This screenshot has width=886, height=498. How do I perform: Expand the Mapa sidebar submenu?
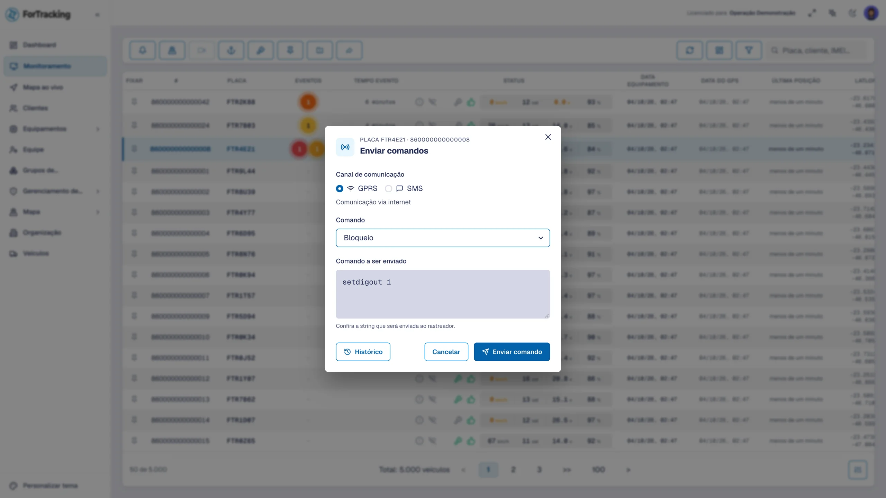coord(98,212)
